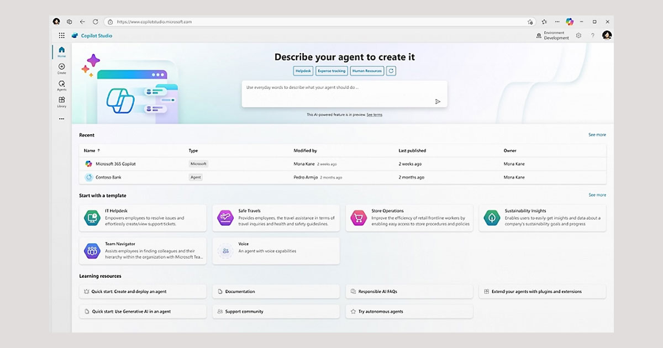The image size is (663, 348).
Task: Open the Support community resource
Action: click(x=276, y=312)
